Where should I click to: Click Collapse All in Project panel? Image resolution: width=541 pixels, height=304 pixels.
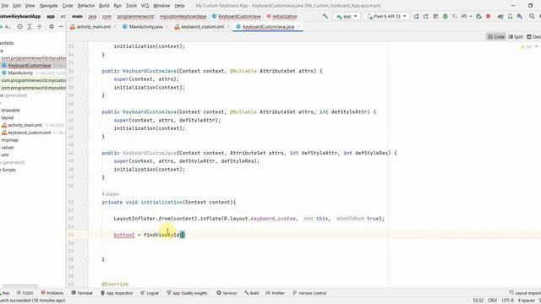tap(40, 26)
